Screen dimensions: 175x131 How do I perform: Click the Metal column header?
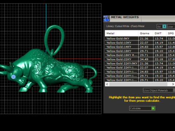pyautogui.click(x=121, y=33)
